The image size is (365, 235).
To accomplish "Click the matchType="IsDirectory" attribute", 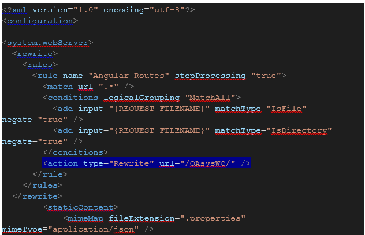I will pos(273,130).
